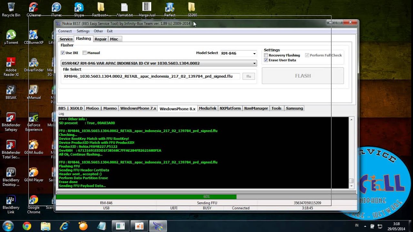Open the MediaTek platform tab
Viewport: 413px width, 232px height.
pyautogui.click(x=207, y=108)
